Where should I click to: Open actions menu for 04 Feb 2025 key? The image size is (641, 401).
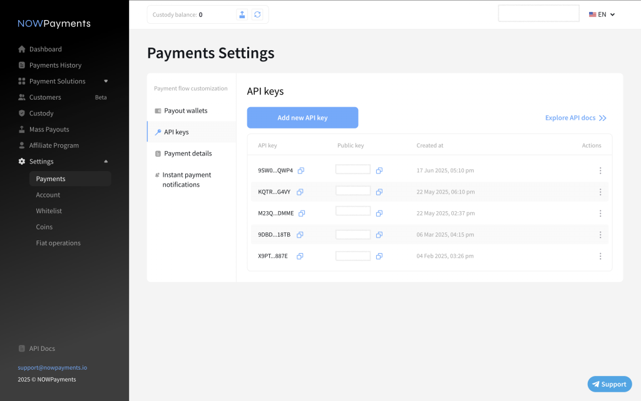(600, 256)
